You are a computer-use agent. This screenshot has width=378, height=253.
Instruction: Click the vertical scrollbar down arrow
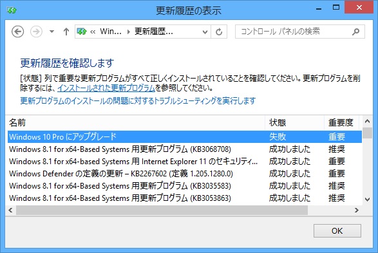(x=367, y=200)
